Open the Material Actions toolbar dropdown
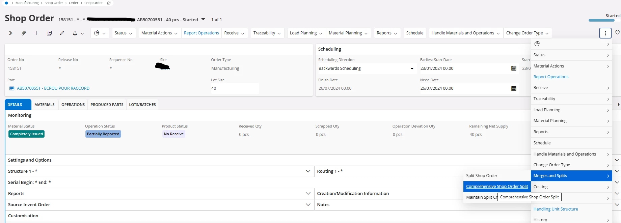Image resolution: width=621 pixels, height=223 pixels. tap(159, 33)
